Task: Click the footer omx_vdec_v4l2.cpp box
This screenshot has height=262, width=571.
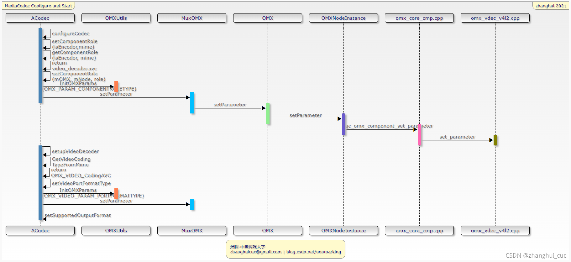Action: click(495, 230)
